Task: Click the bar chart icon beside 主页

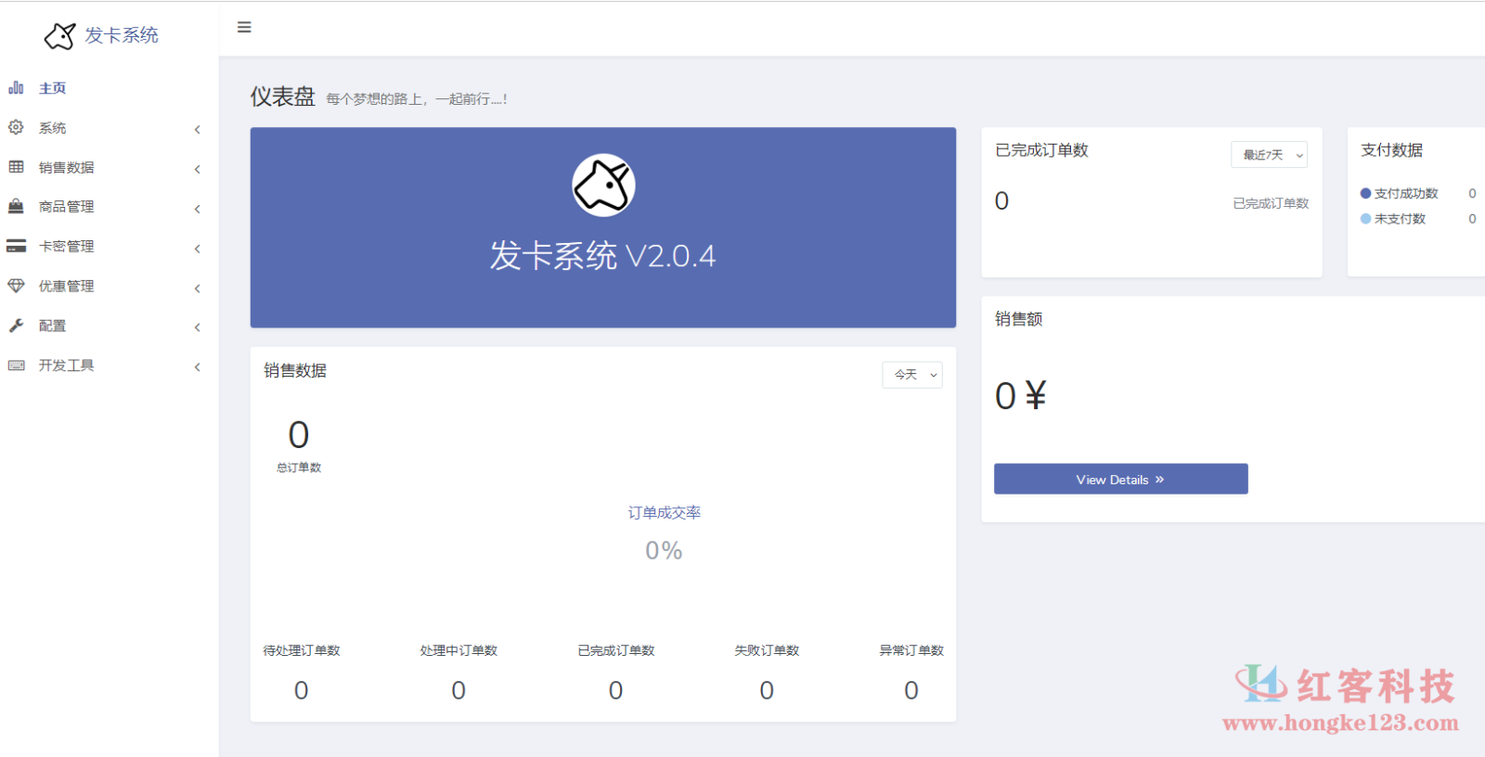Action: point(16,88)
